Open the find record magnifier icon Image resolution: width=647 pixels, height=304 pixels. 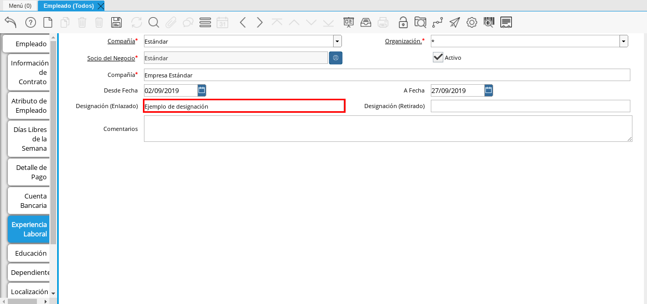point(154,22)
